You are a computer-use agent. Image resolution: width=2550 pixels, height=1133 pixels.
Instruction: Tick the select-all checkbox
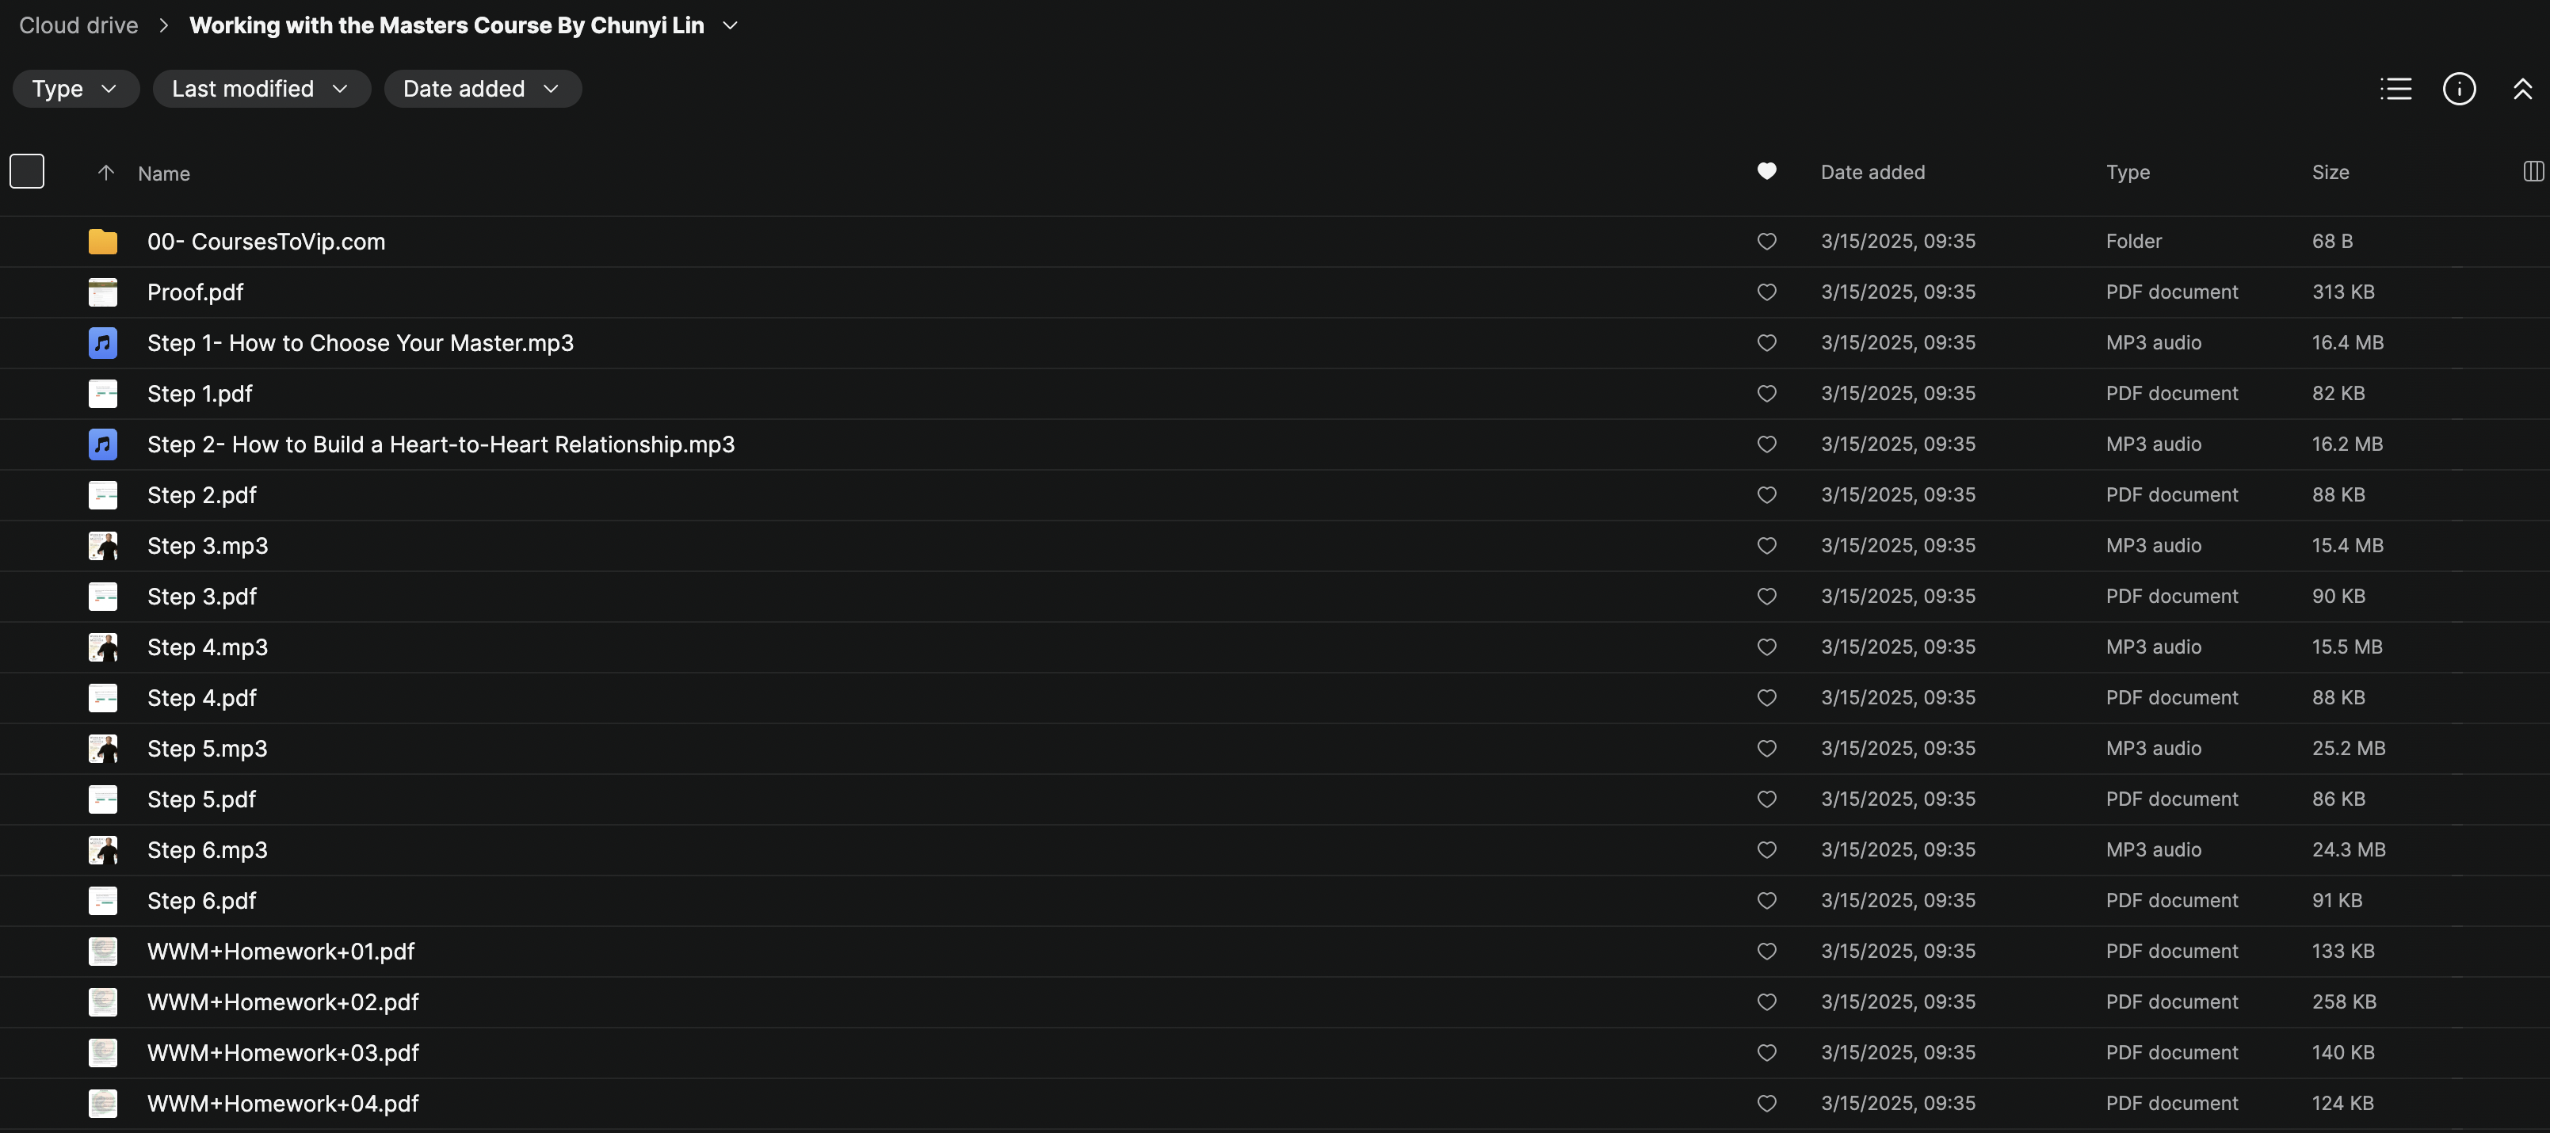pos(27,171)
